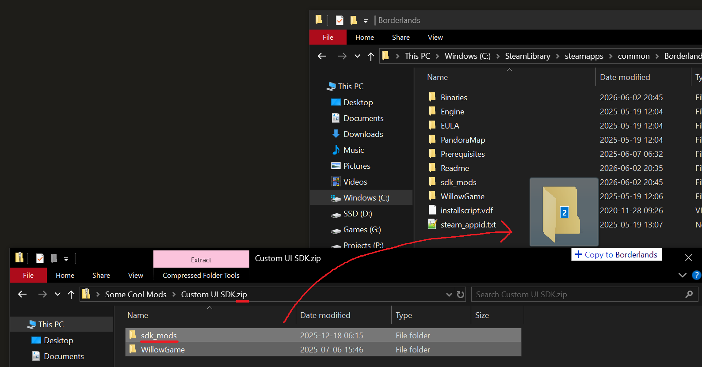Open Home tab in Custom UI SDK.zip window
The height and width of the screenshot is (367, 702).
(65, 276)
